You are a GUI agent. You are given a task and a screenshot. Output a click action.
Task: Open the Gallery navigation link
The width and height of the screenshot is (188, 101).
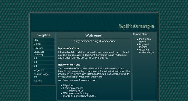43,44
